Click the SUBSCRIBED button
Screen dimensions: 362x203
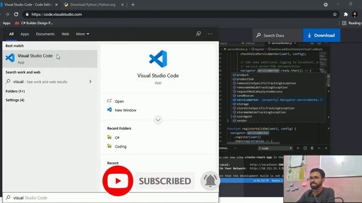pos(165,181)
